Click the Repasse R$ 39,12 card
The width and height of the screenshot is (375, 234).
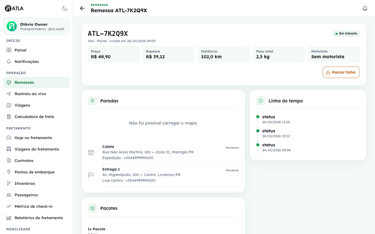(x=169, y=54)
